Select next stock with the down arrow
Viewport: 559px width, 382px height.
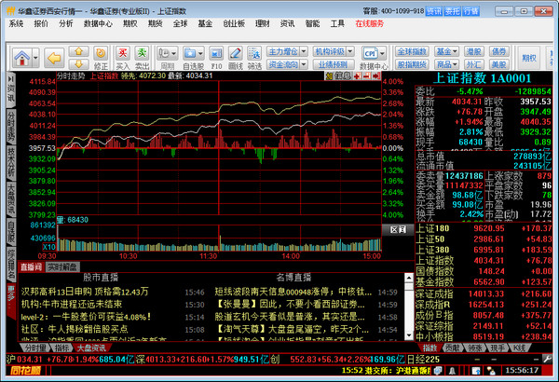tap(79, 63)
